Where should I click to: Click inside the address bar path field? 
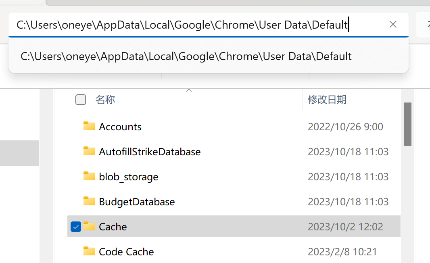point(182,25)
